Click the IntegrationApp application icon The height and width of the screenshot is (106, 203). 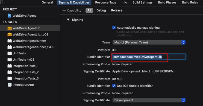pos(10,85)
